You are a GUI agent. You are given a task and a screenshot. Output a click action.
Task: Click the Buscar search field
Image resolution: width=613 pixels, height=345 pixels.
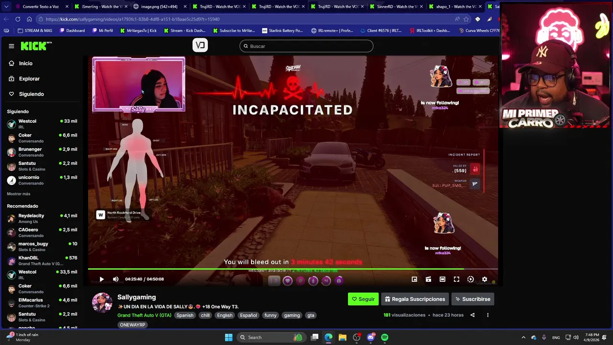306,46
